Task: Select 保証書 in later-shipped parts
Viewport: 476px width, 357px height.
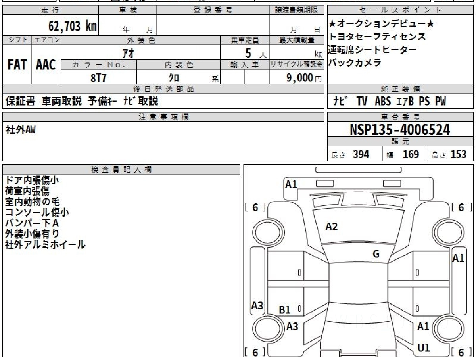Action: (x=20, y=102)
